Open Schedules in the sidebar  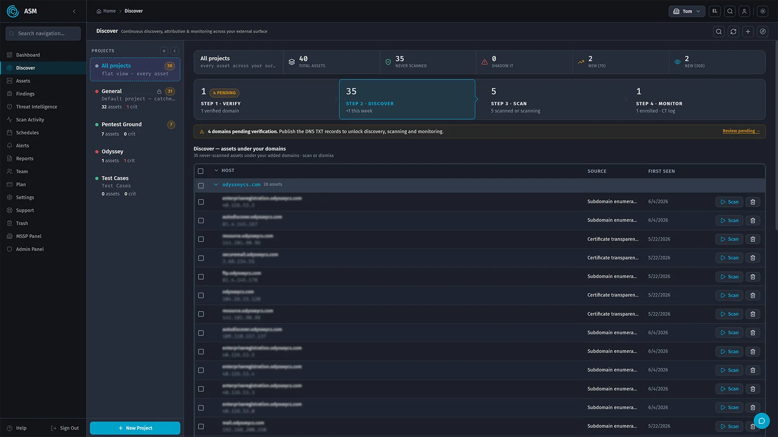43,133
